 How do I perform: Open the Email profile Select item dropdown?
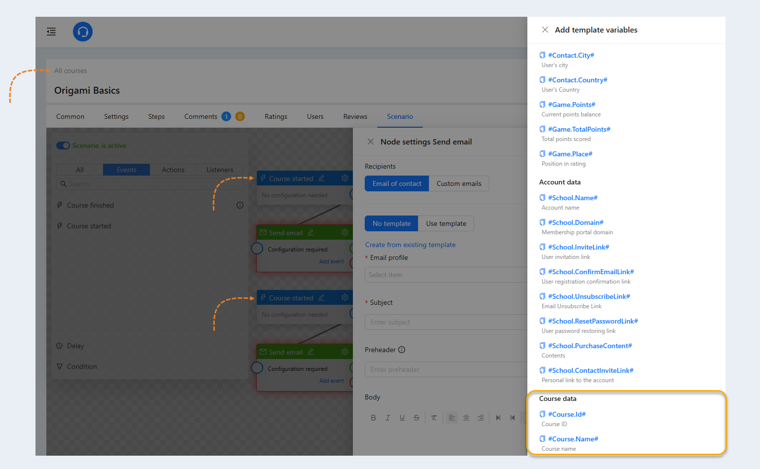(x=446, y=275)
